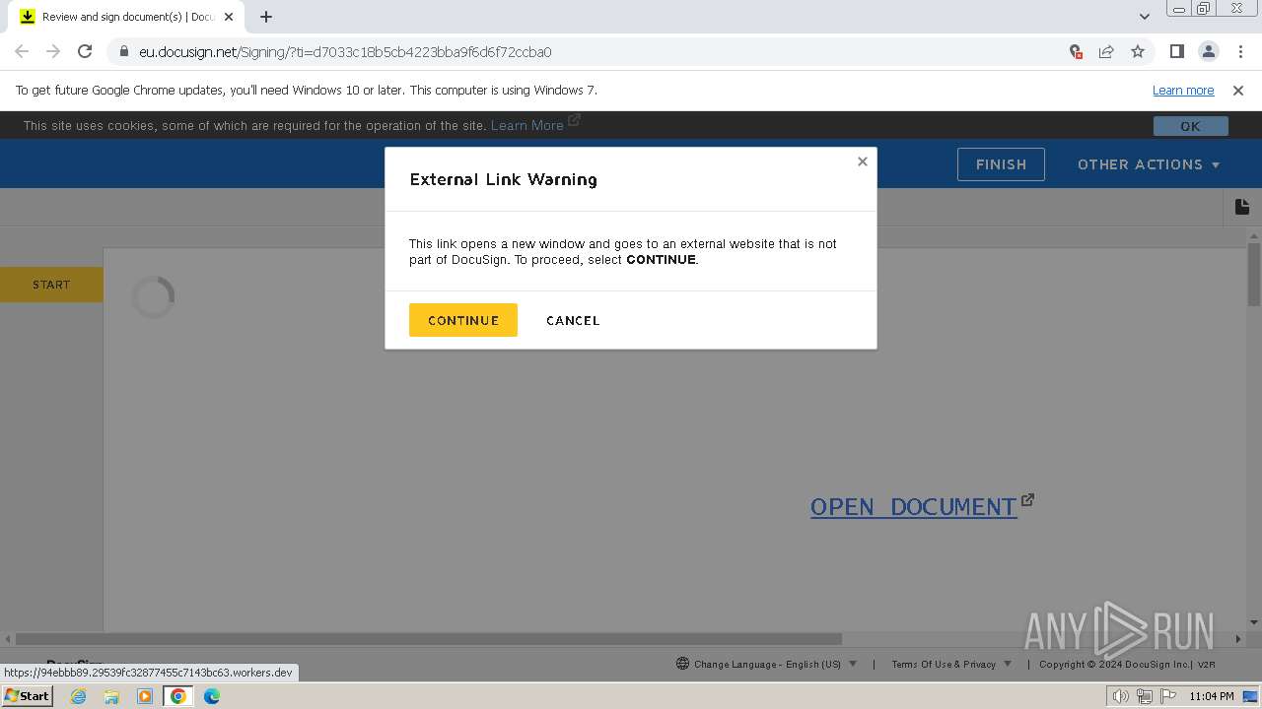This screenshot has height=709, width=1262.
Task: Dismiss the Chrome update notification bar
Action: (1238, 90)
